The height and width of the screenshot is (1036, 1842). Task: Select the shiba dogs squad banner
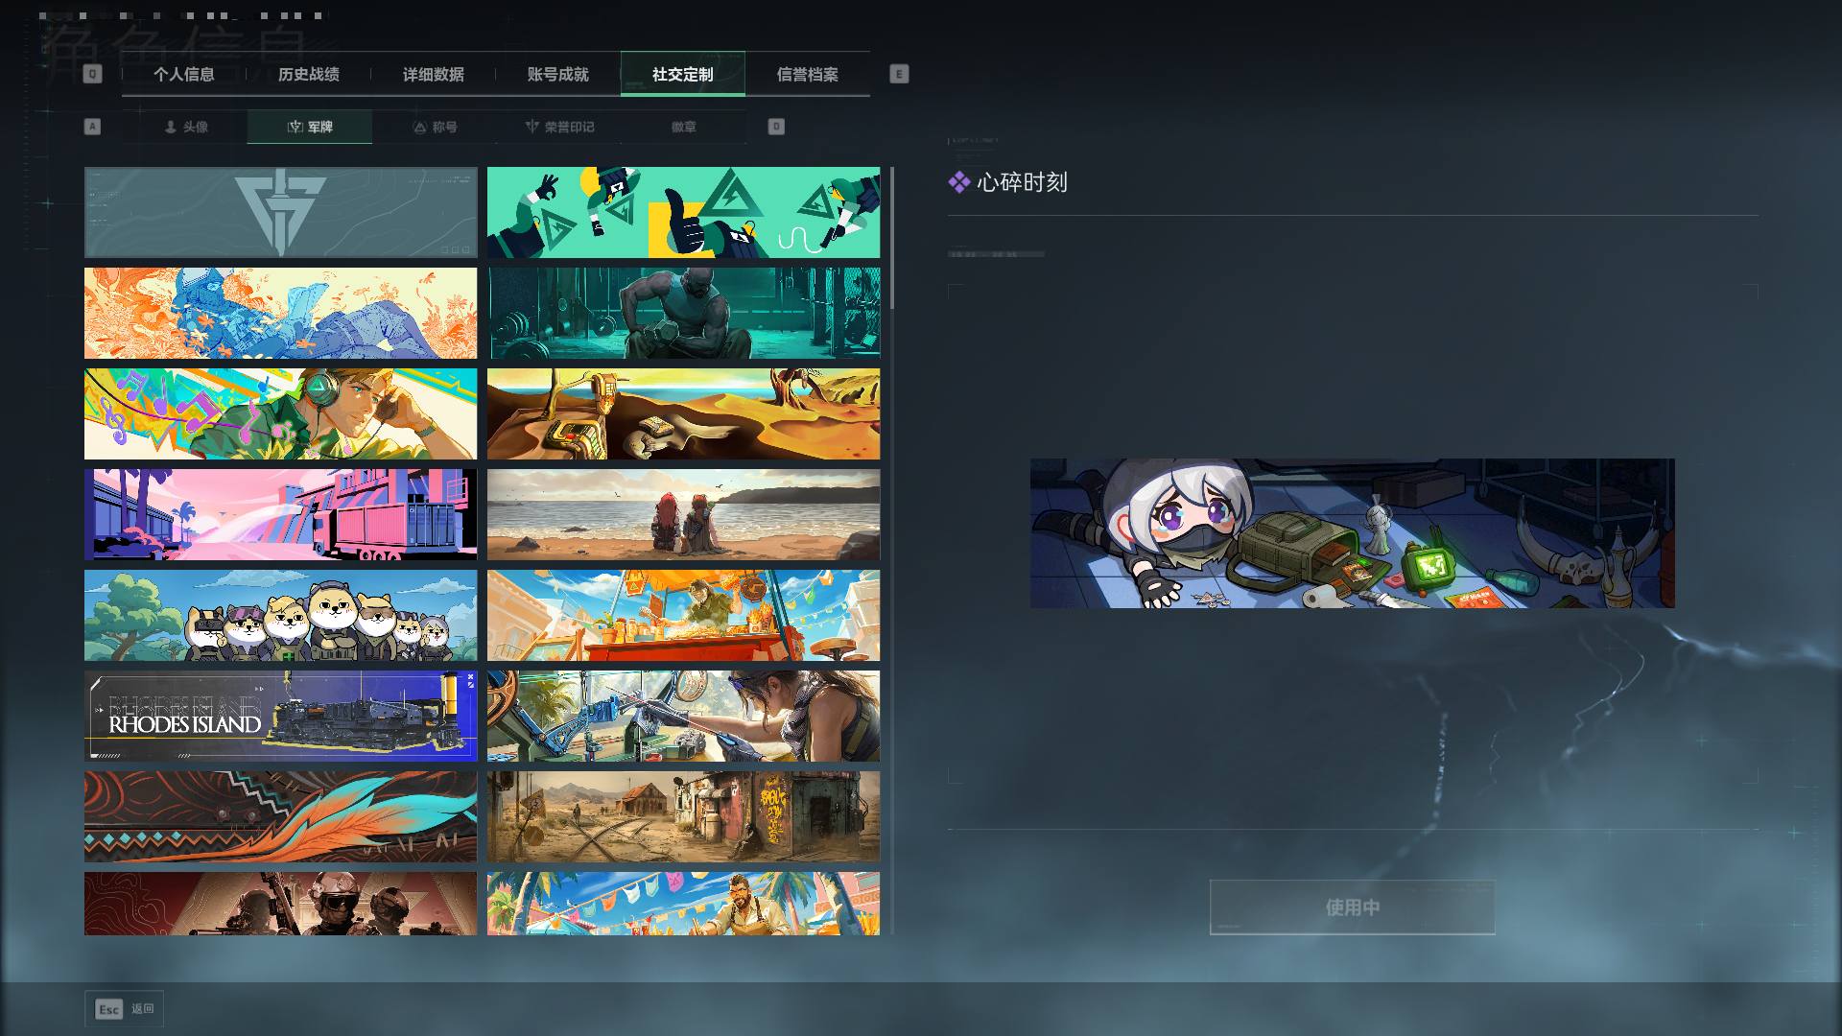tap(280, 616)
